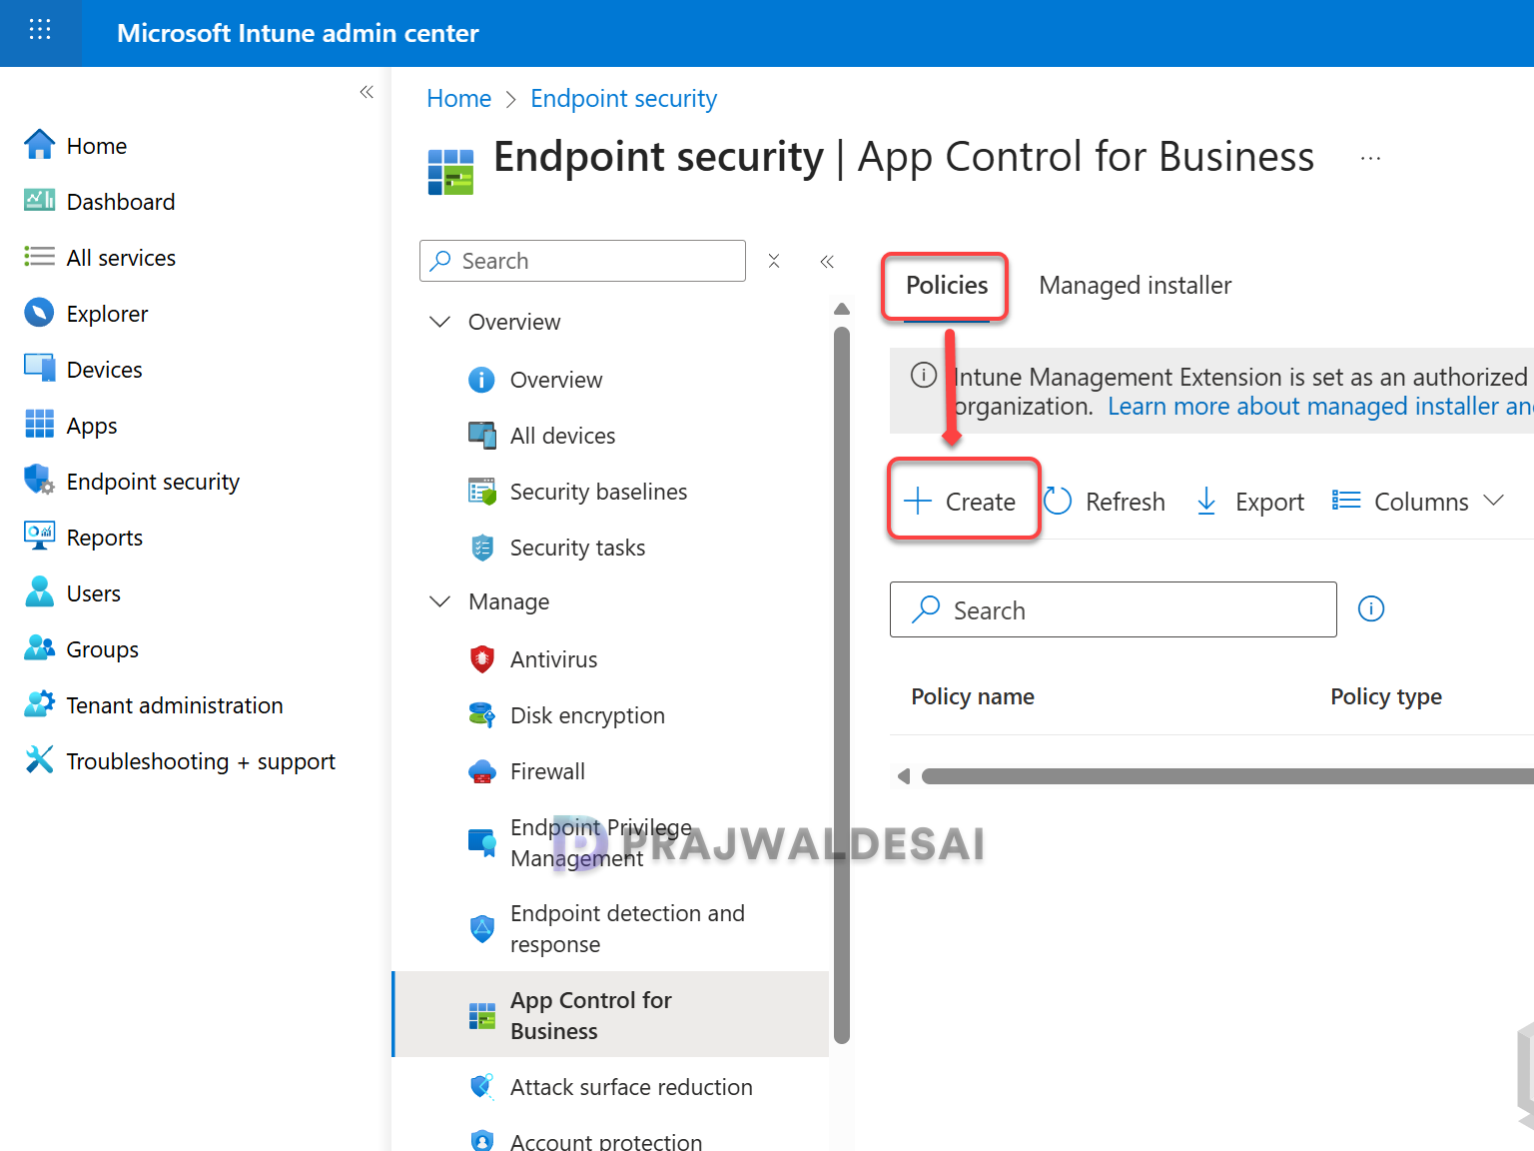Image resolution: width=1534 pixels, height=1151 pixels.
Task: Click the Microsoft Intune admin center title
Action: [298, 33]
